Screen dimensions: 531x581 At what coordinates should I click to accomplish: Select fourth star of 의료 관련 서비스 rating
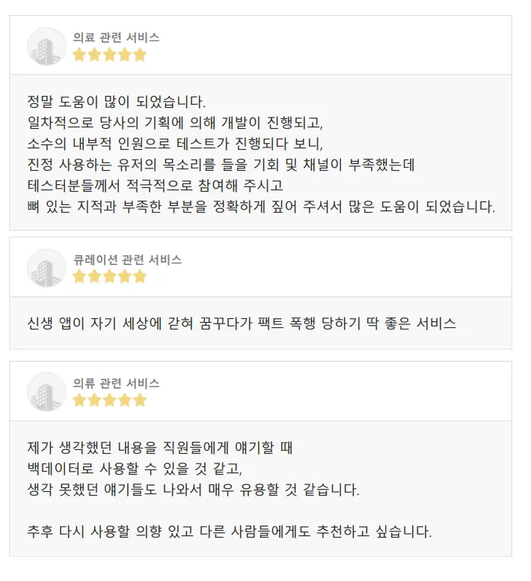coord(125,55)
